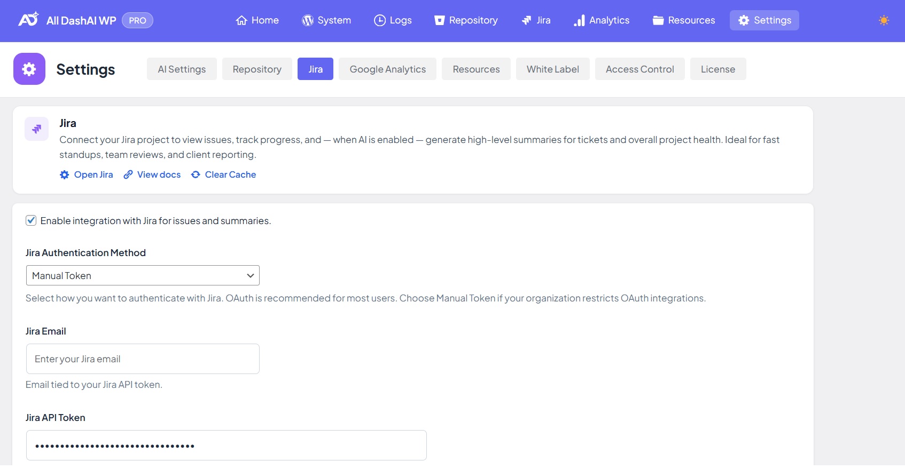The image size is (905, 469).
Task: Switch to the AI Settings tab
Action: tap(182, 69)
